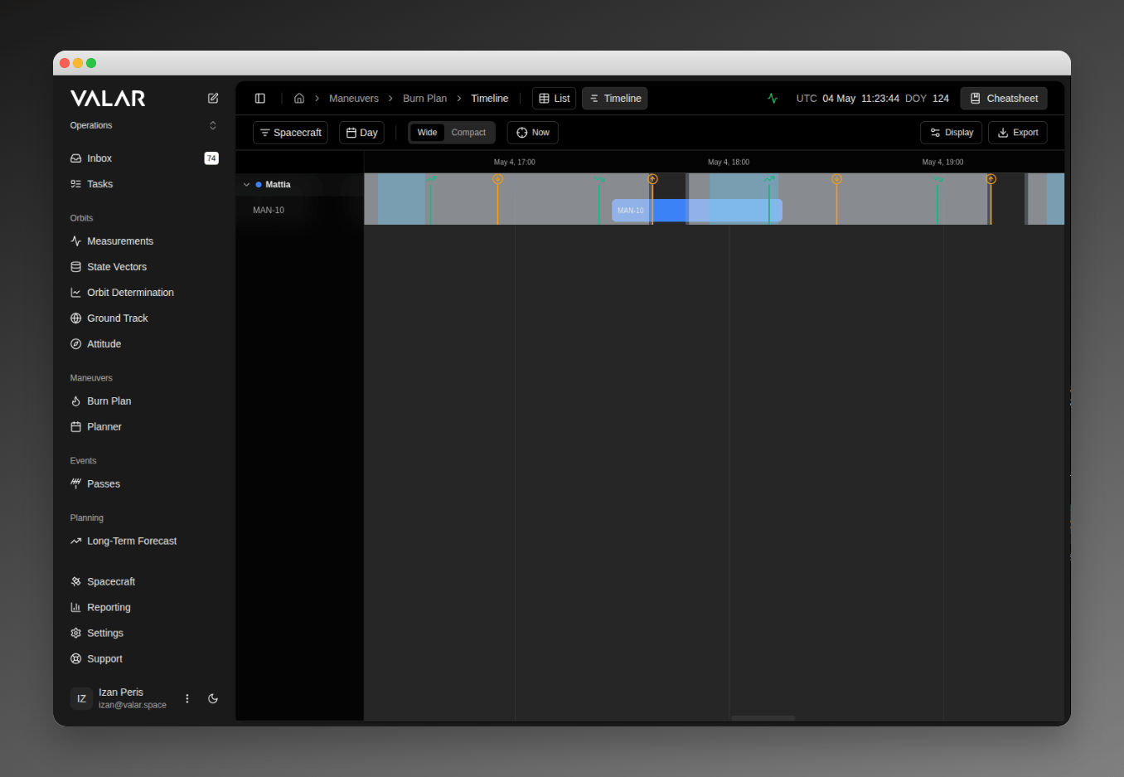1124x777 pixels.
Task: Click izan@valar.space user email
Action: point(133,706)
